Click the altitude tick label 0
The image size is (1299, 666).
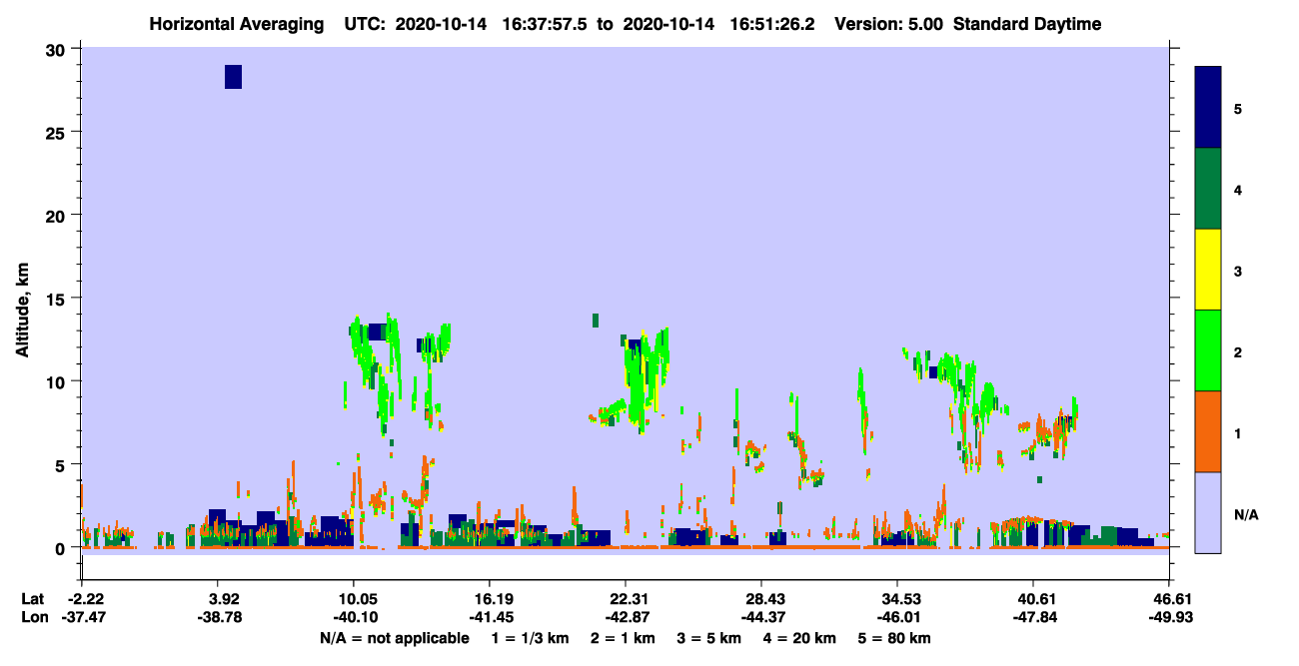coord(62,547)
